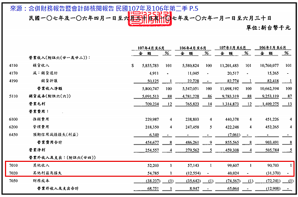Select total operating expenses 903,491
This screenshot has height=197, width=298.
pyautogui.click(x=272, y=143)
